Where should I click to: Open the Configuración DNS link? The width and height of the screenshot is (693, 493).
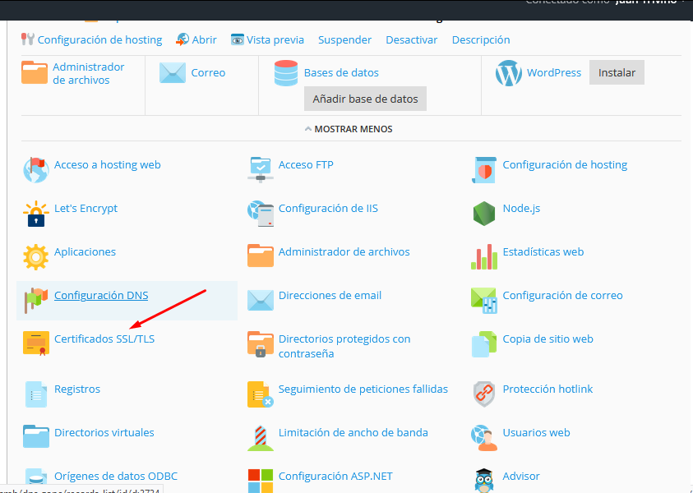(101, 295)
